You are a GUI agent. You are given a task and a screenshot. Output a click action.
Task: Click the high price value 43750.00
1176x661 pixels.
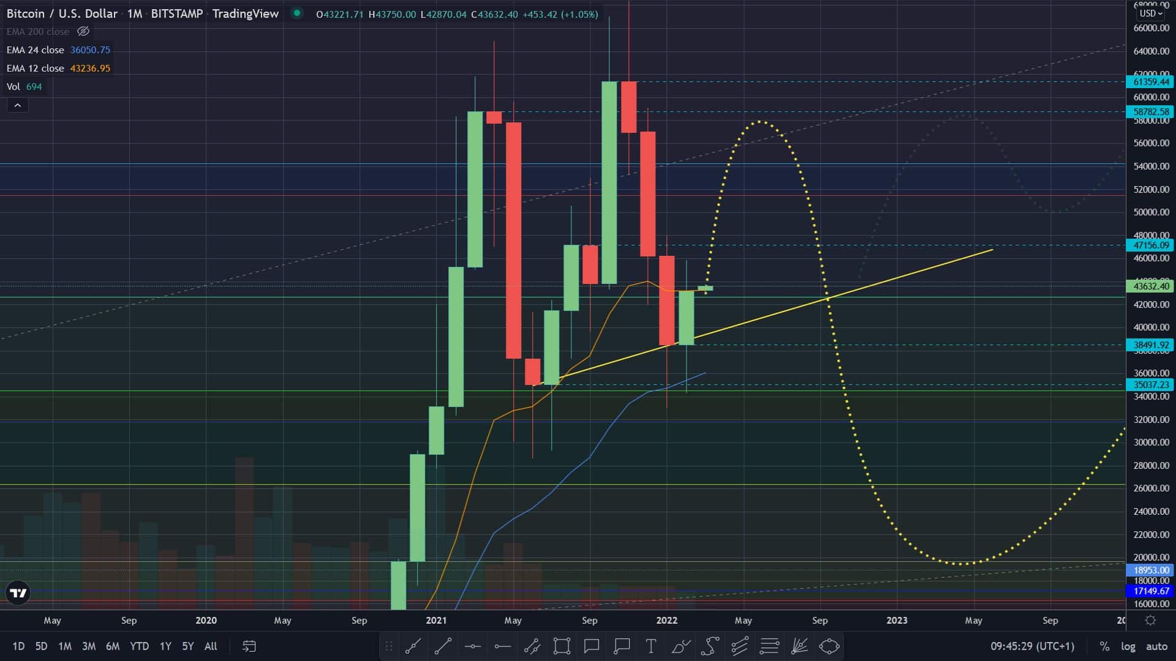click(x=396, y=14)
